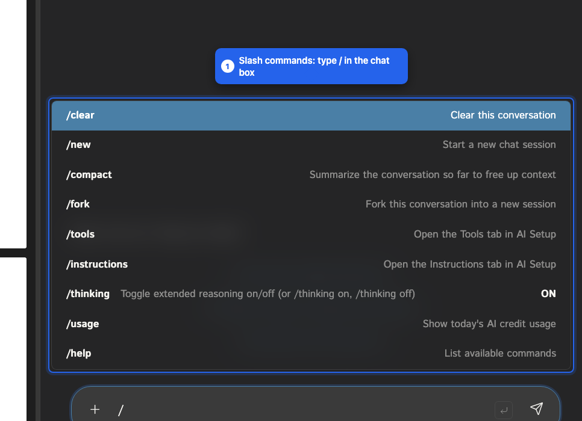The height and width of the screenshot is (421, 582).
Task: Click the ON status of /thinking
Action: 548,294
